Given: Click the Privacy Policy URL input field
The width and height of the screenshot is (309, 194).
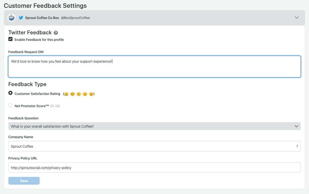Looking at the screenshot, I should coord(154,168).
